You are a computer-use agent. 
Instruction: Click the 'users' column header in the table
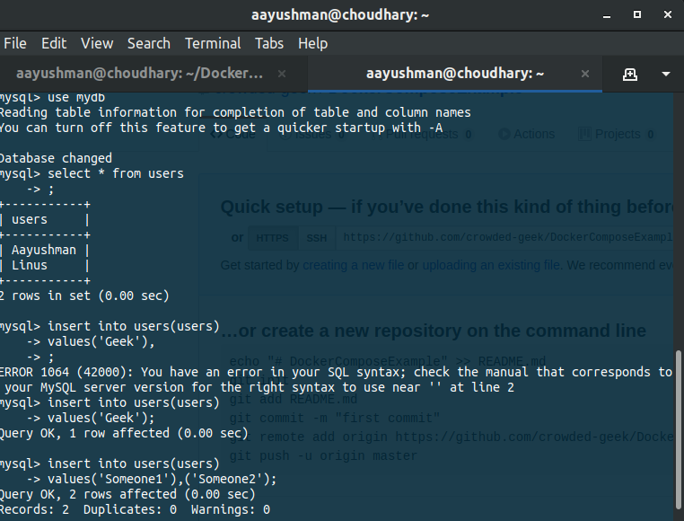pos(30,220)
